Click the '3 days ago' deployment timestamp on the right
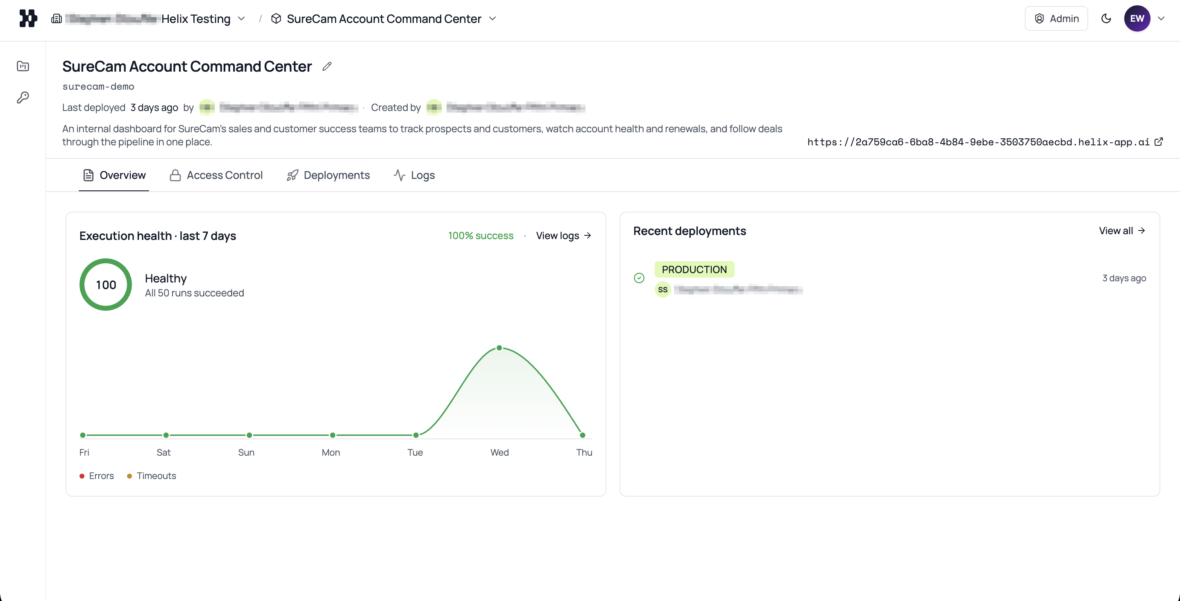 1124,278
